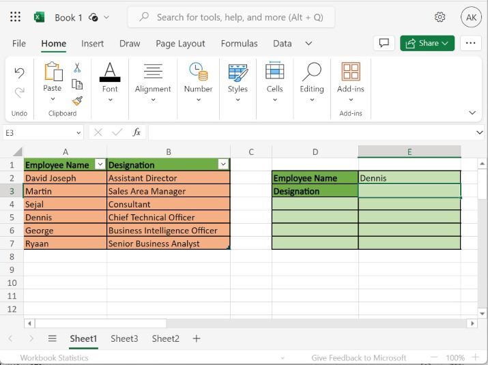The height and width of the screenshot is (365, 488).
Task: Click the Excel logo icon
Action: (x=39, y=17)
